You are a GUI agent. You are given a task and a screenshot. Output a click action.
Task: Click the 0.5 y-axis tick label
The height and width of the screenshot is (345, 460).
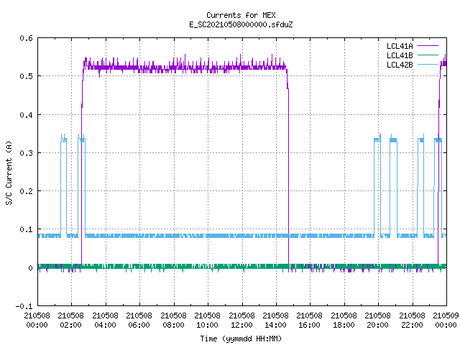click(26, 76)
